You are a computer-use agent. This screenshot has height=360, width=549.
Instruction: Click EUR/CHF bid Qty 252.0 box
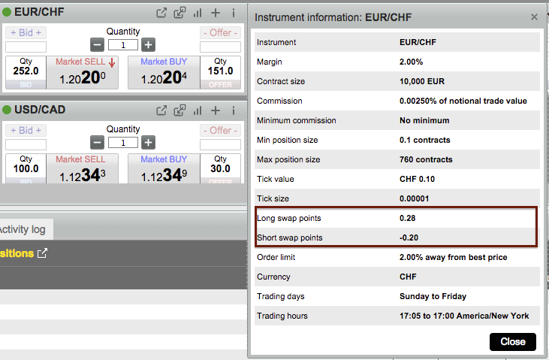(x=26, y=72)
